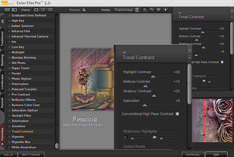234x157 pixels.
Task: Open the Modes Original Image dropdown
Action: click(x=126, y=10)
